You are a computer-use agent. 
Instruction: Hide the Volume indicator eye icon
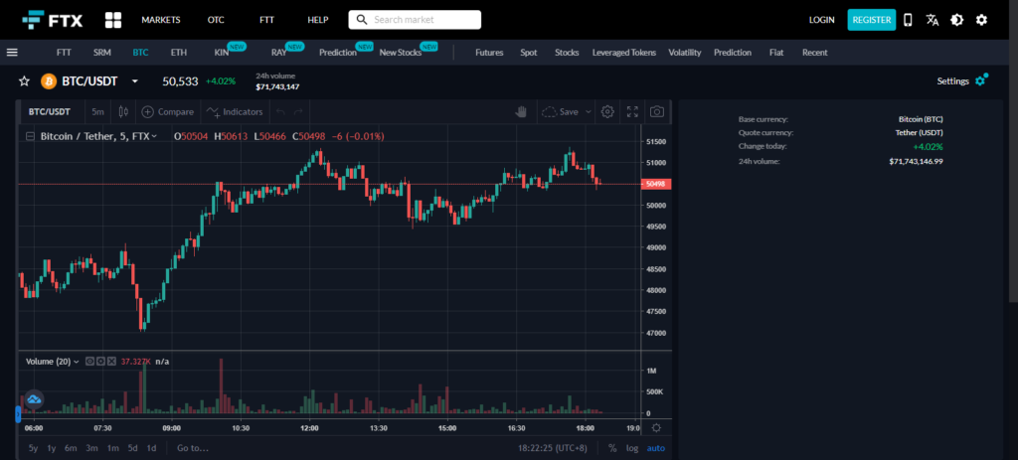[x=90, y=362]
